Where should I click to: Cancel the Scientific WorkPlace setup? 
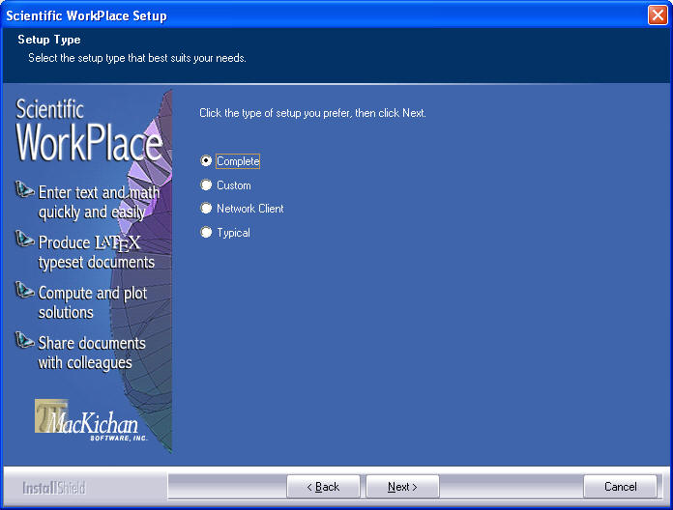(x=620, y=487)
